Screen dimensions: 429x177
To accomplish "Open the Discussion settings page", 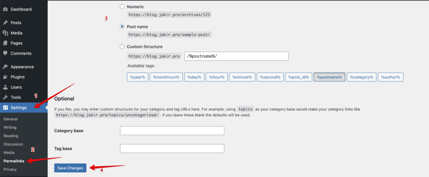I will 13,144.
